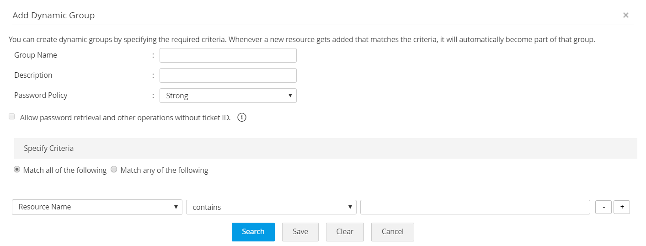Click the Search button

click(x=253, y=232)
